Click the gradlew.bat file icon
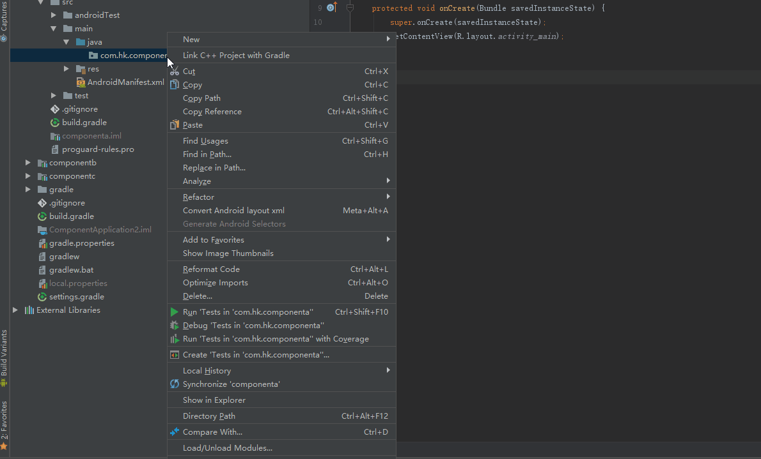Viewport: 761px width, 459px height. [42, 270]
